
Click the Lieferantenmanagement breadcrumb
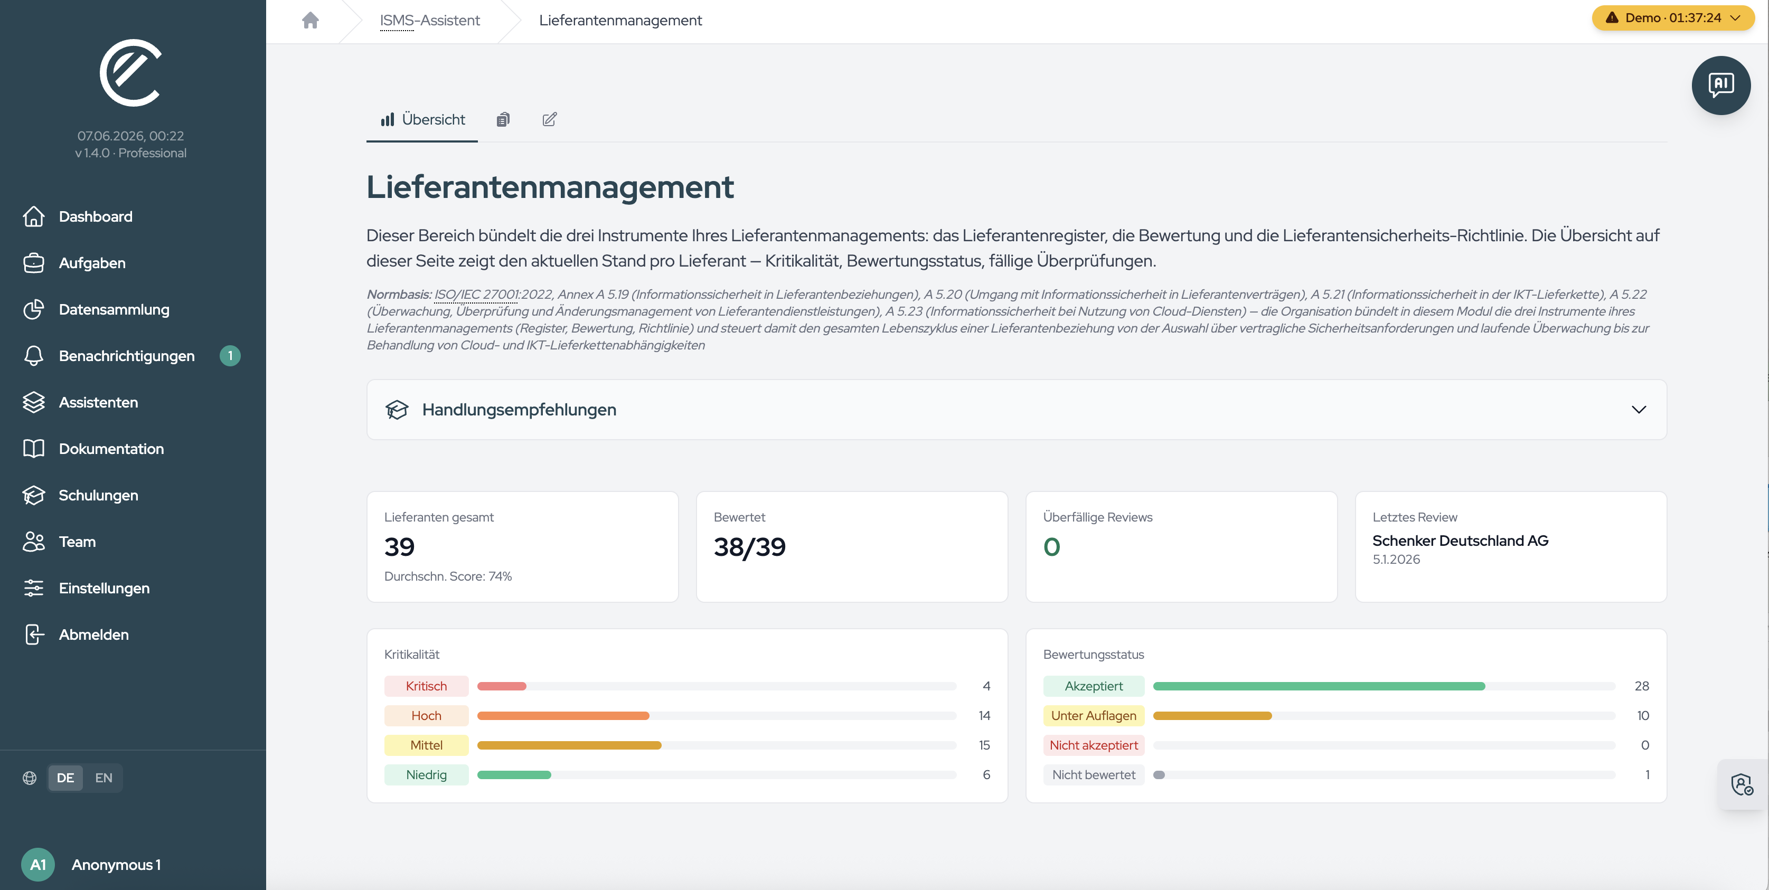click(x=620, y=21)
